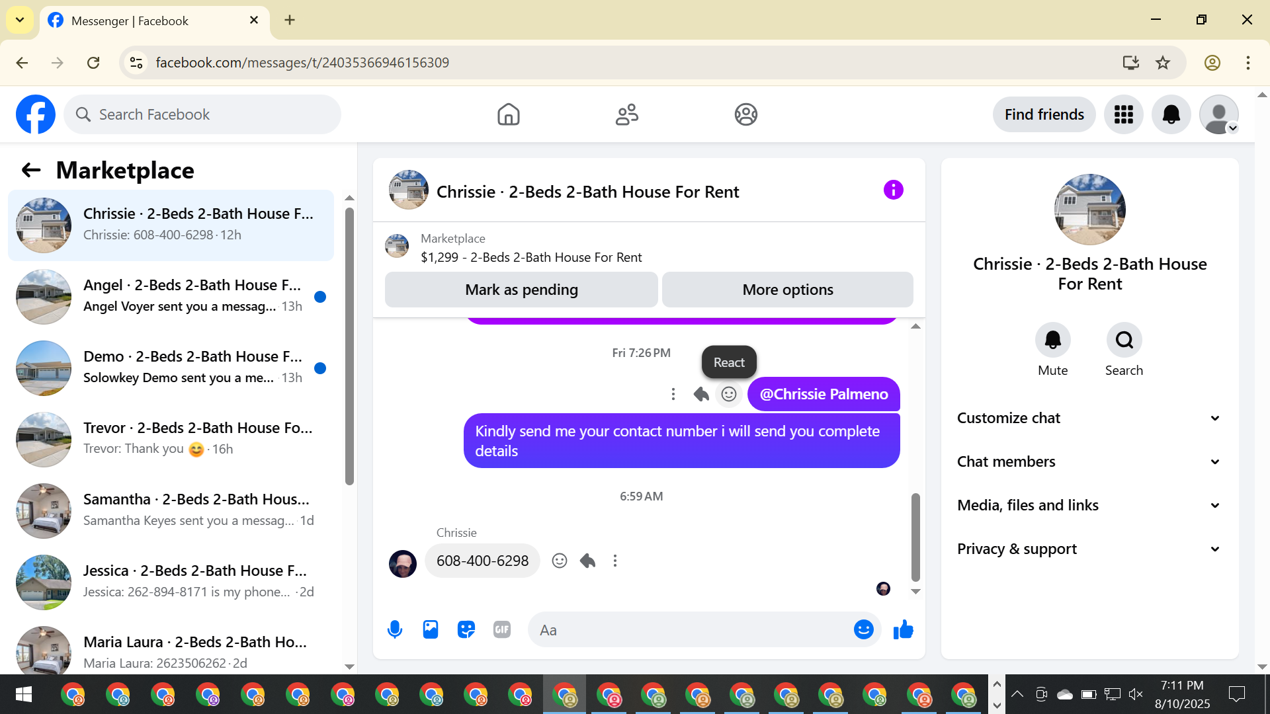The image size is (1270, 714).
Task: Expand Customize chat section
Action: 1089,418
